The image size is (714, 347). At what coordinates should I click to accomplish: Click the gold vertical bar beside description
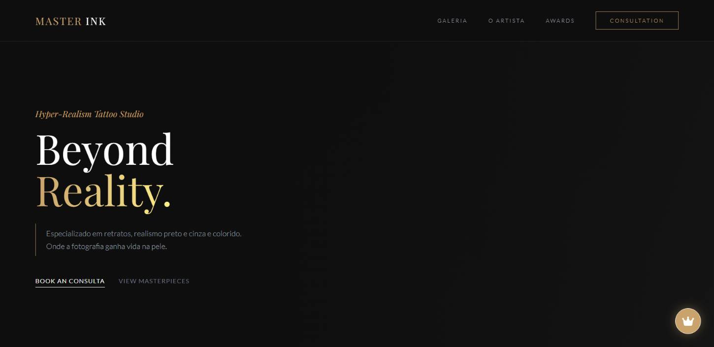pos(35,240)
